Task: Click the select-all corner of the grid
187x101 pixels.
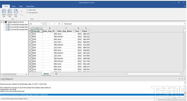Action: tap(30, 28)
